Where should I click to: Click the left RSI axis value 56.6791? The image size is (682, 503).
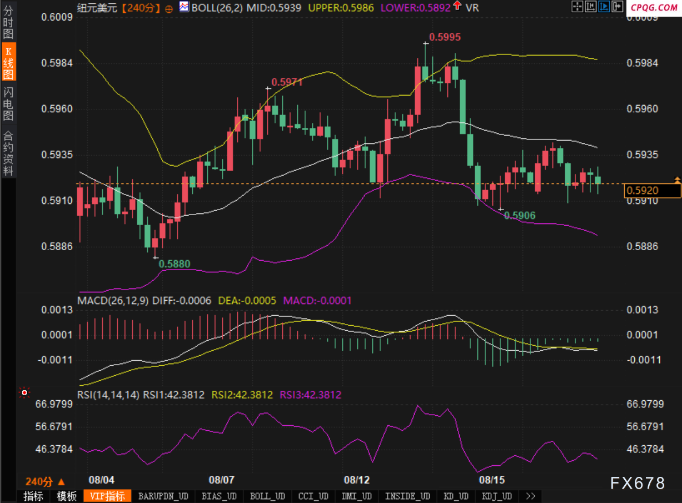click(55, 426)
